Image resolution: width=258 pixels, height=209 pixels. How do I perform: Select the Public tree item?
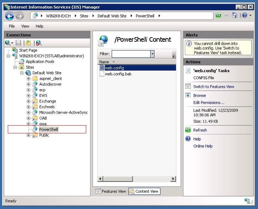44,135
